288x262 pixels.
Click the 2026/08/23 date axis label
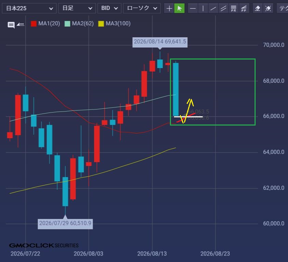pos(215,254)
